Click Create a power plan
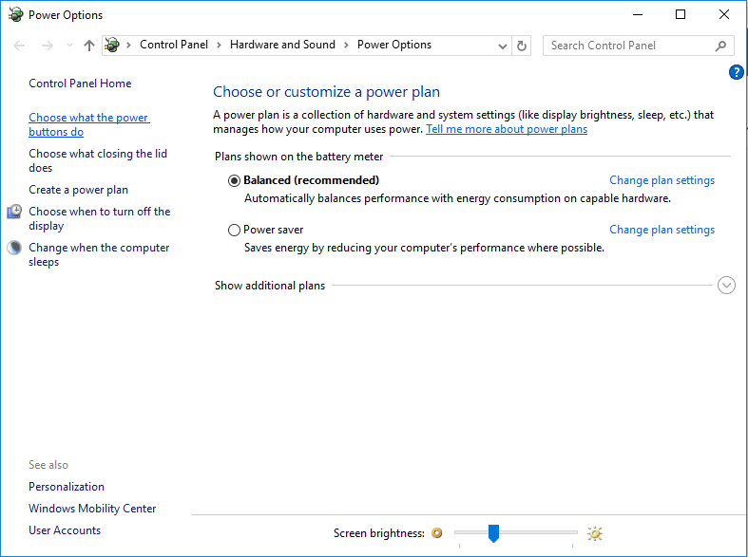Viewport: 748px width, 557px height. coord(78,190)
